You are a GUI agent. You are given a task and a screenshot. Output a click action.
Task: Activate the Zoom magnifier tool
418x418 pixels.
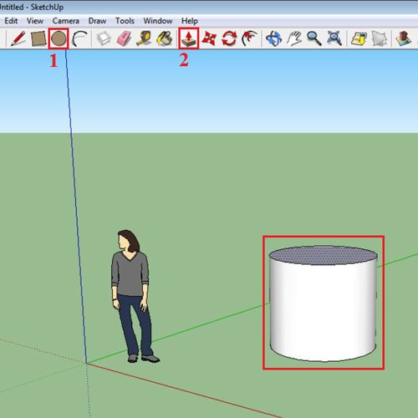pyautogui.click(x=314, y=38)
